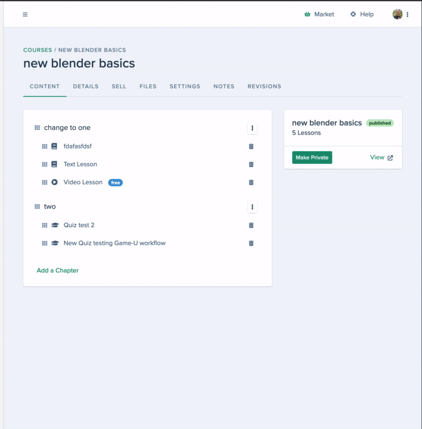
Task: Delete Quiz test 2 with trash icon
Action: pos(251,225)
